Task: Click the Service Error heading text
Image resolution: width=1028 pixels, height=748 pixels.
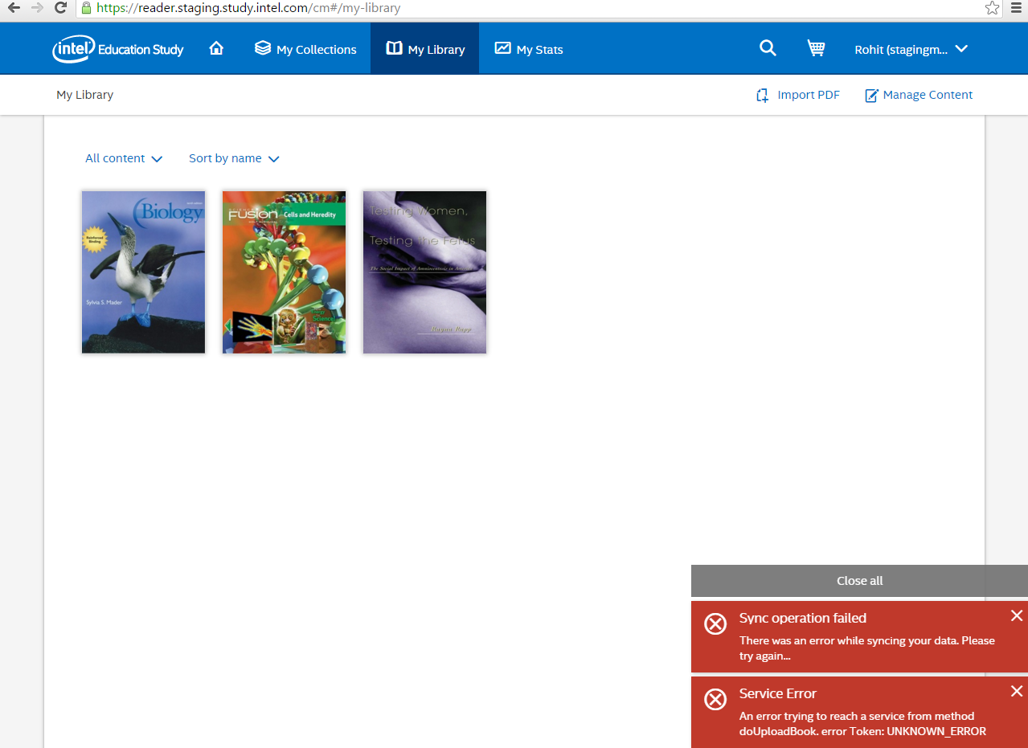Action: [x=778, y=693]
